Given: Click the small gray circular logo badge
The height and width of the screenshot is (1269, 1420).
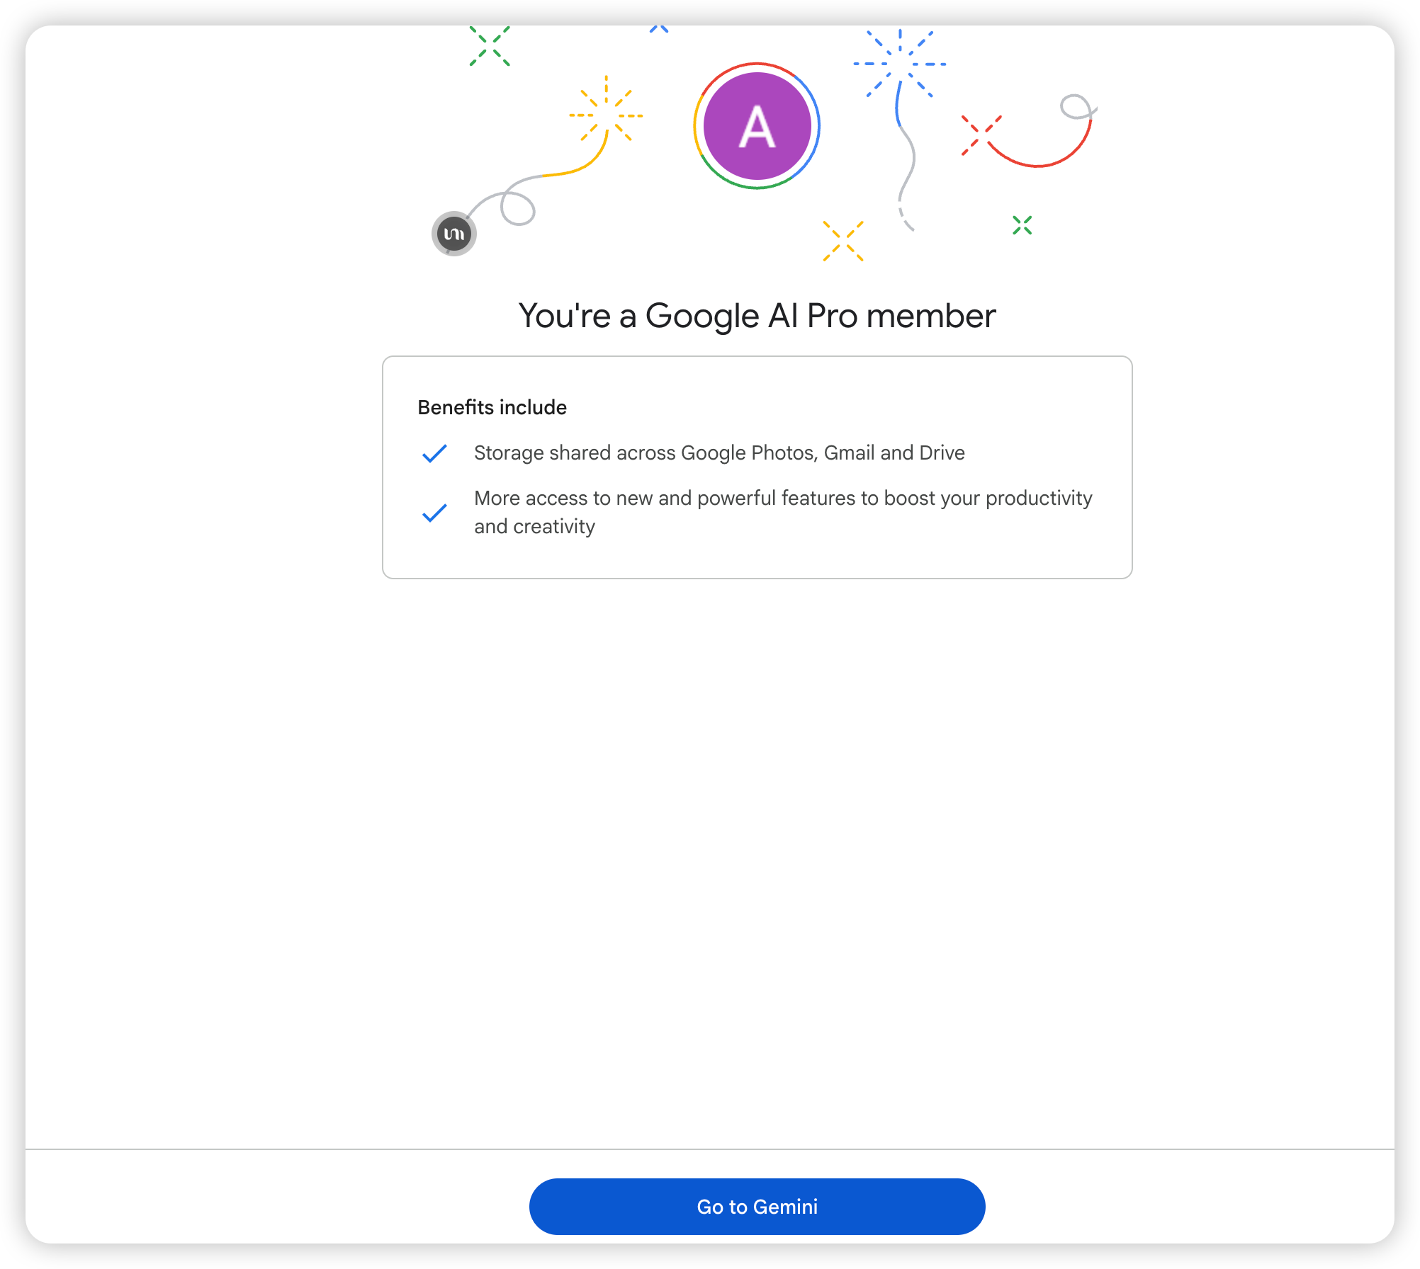Looking at the screenshot, I should tap(453, 234).
